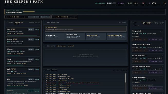Click the empty yard message

click(x=86, y=56)
